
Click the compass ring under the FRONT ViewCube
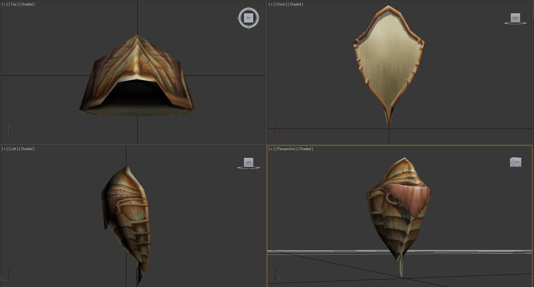click(x=515, y=23)
